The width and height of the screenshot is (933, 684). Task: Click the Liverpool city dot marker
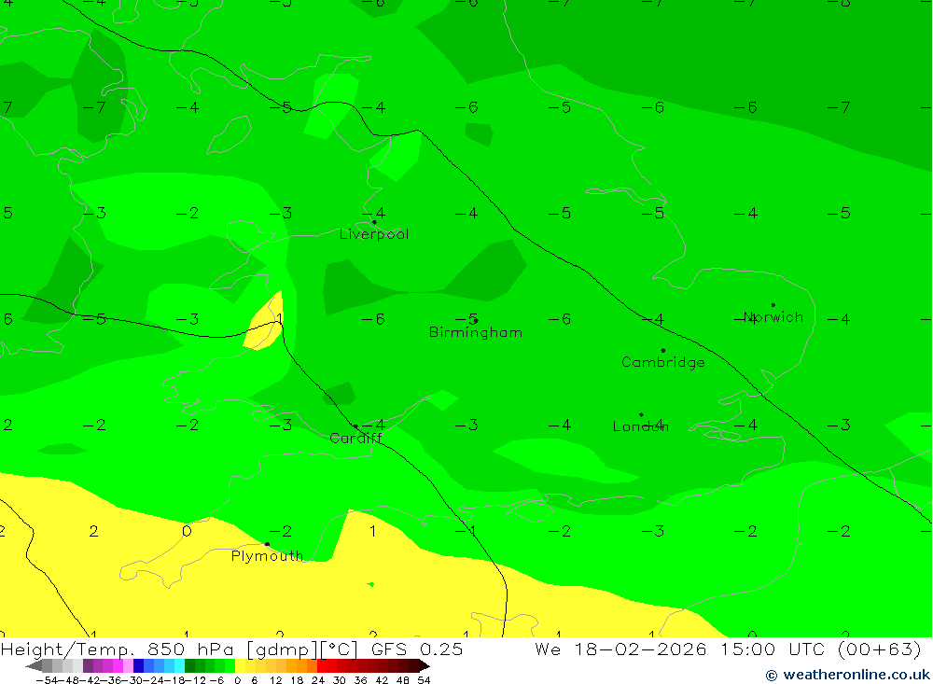374,222
